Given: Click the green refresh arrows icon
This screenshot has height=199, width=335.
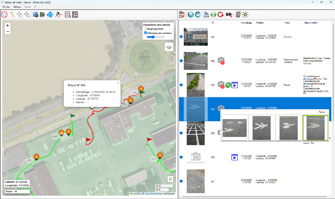Looking at the screenshot, I should 213,15.
